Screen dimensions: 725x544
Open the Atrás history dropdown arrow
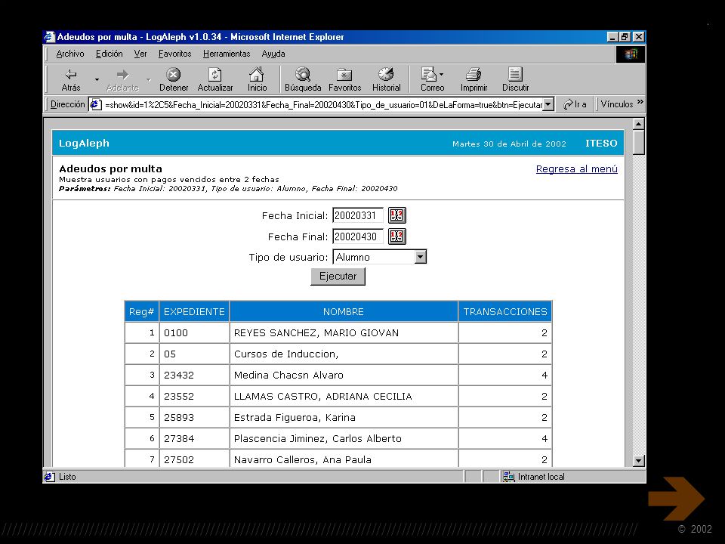(97, 79)
